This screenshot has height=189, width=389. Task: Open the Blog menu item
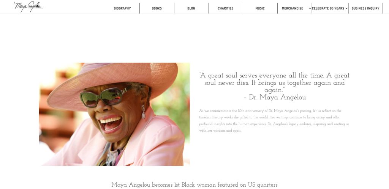(x=191, y=8)
